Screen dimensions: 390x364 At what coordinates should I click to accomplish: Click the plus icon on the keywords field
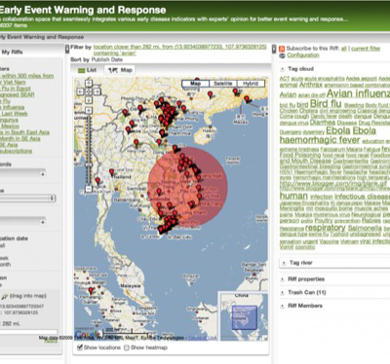click(43, 174)
